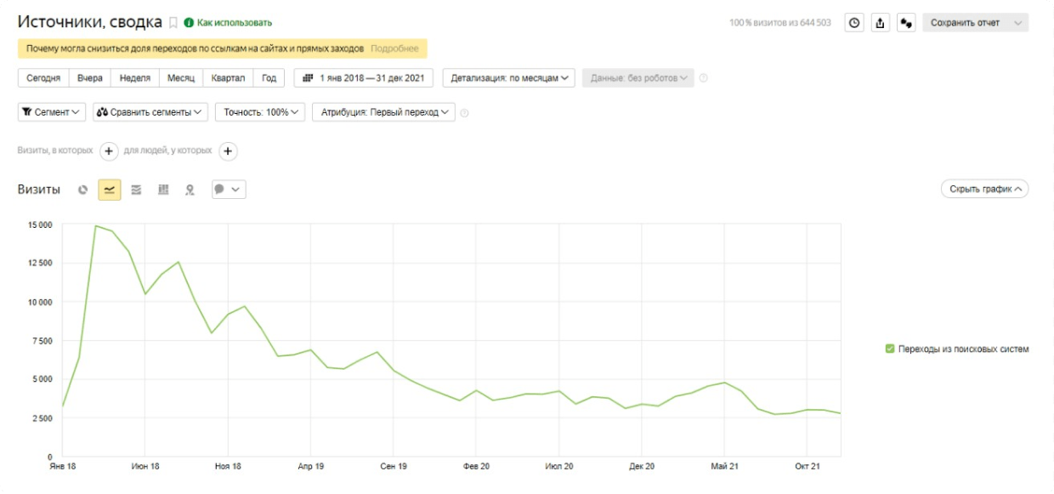Switch to the stacked area chart icon
Image resolution: width=1054 pixels, height=494 pixels.
coord(136,190)
